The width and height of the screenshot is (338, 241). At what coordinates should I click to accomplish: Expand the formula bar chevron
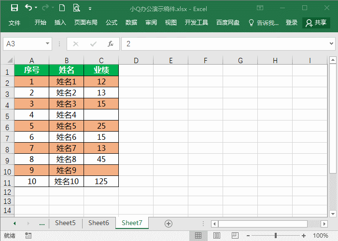point(332,44)
